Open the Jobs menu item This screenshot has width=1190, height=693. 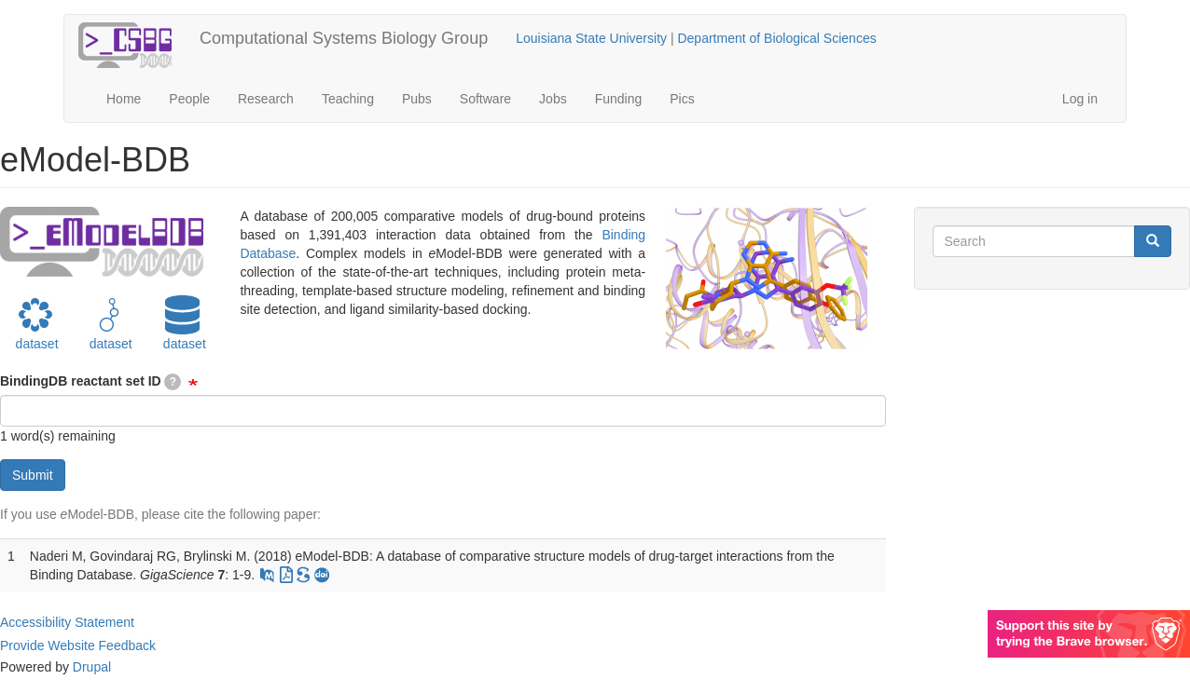(553, 99)
